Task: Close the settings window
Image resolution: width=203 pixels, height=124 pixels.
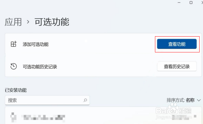Action: [202, 2]
